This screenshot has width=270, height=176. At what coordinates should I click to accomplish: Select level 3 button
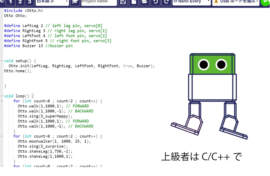pyautogui.click(x=29, y=2)
